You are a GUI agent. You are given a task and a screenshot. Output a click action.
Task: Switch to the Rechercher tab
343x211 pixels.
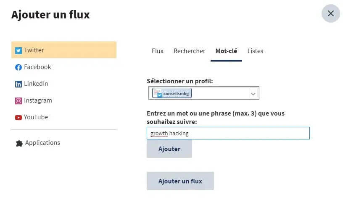190,51
